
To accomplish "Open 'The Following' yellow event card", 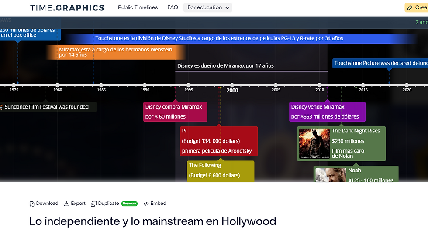I will coord(221,171).
